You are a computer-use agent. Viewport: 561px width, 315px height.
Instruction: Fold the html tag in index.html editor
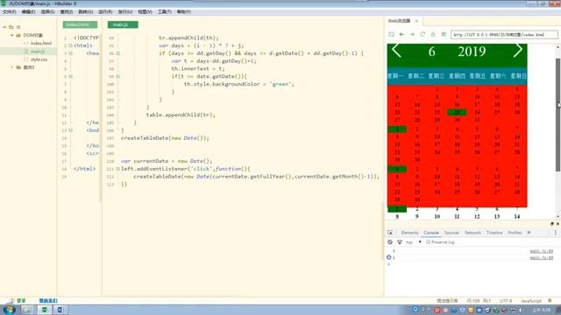coord(70,45)
